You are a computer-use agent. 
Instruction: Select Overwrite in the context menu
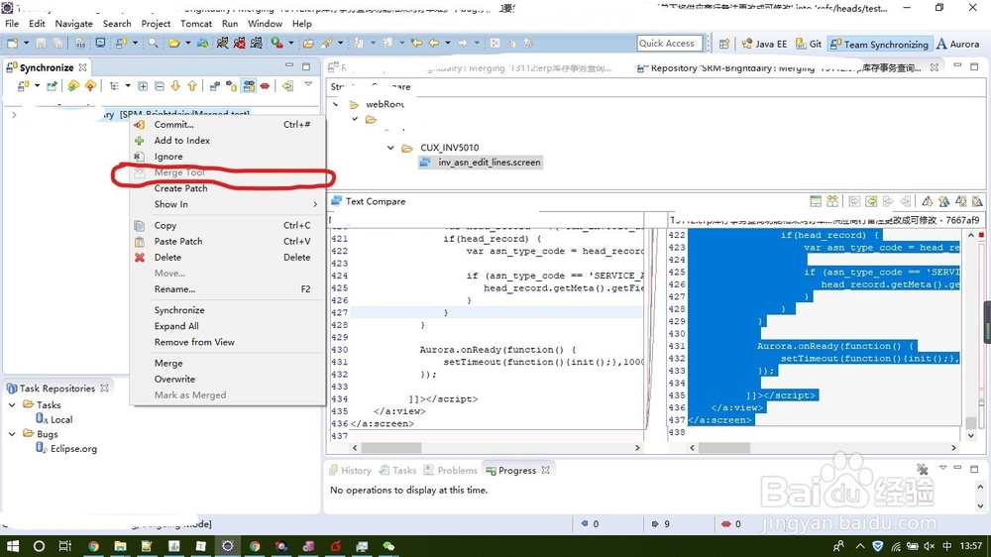tap(228, 379)
